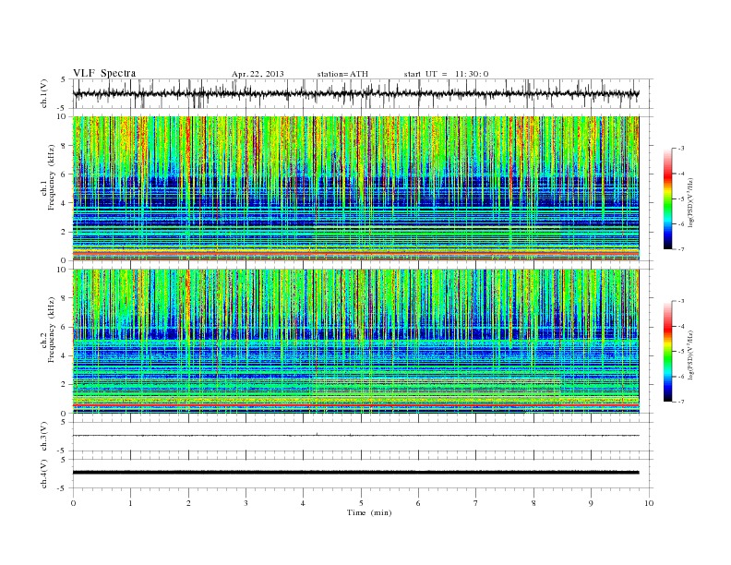Click the ch.1 voltage waveform trace
731x565 pixels.
(355, 93)
